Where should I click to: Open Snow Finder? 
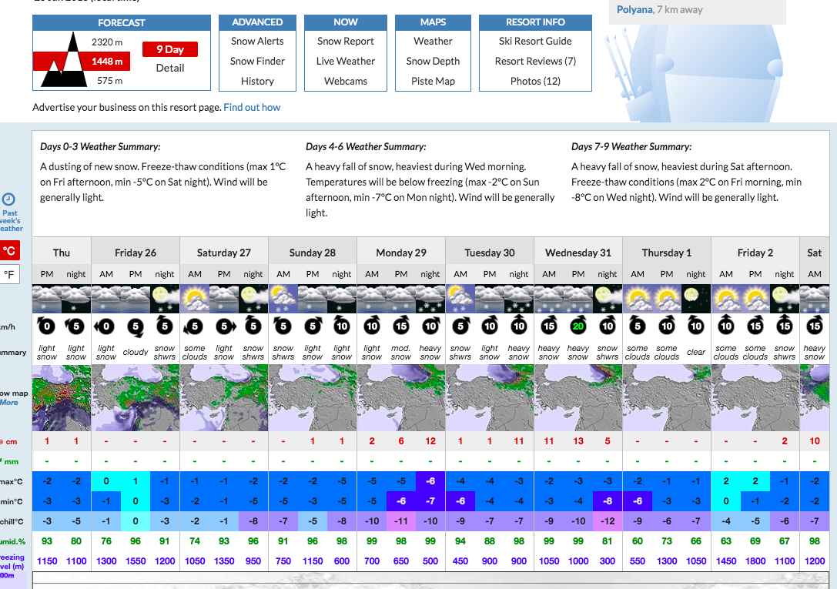coord(257,62)
